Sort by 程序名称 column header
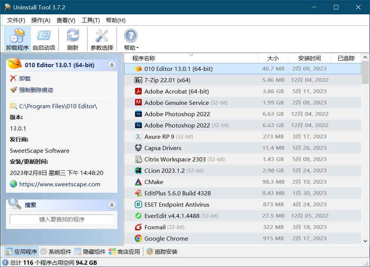The image size is (370, 267). (x=191, y=58)
